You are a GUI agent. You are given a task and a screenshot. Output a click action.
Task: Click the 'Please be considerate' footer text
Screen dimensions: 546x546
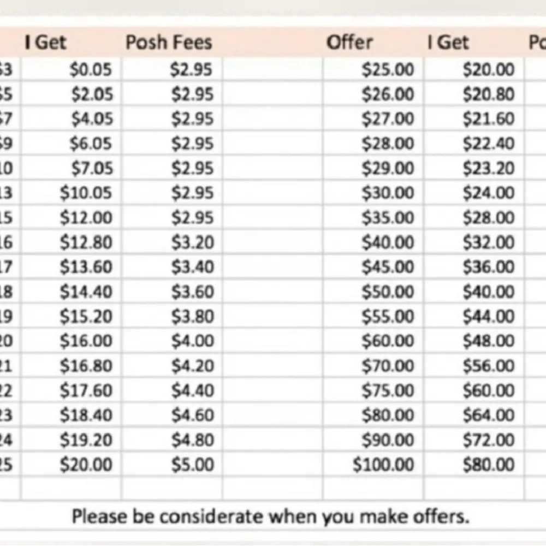(270, 515)
